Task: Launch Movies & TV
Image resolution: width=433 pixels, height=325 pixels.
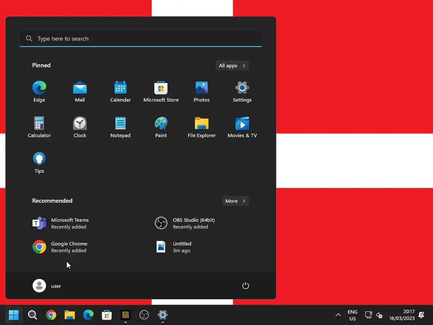Action: pos(242,127)
